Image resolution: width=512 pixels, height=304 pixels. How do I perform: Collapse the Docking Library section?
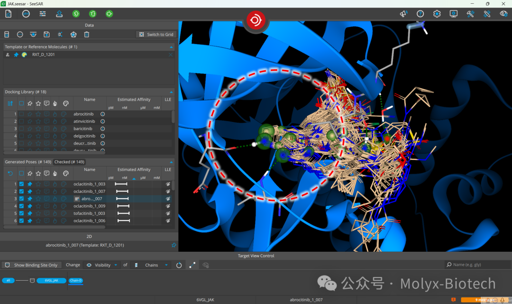pos(171,92)
